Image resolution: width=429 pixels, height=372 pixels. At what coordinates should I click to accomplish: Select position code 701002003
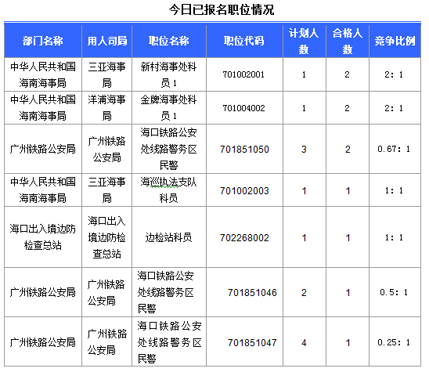(244, 191)
